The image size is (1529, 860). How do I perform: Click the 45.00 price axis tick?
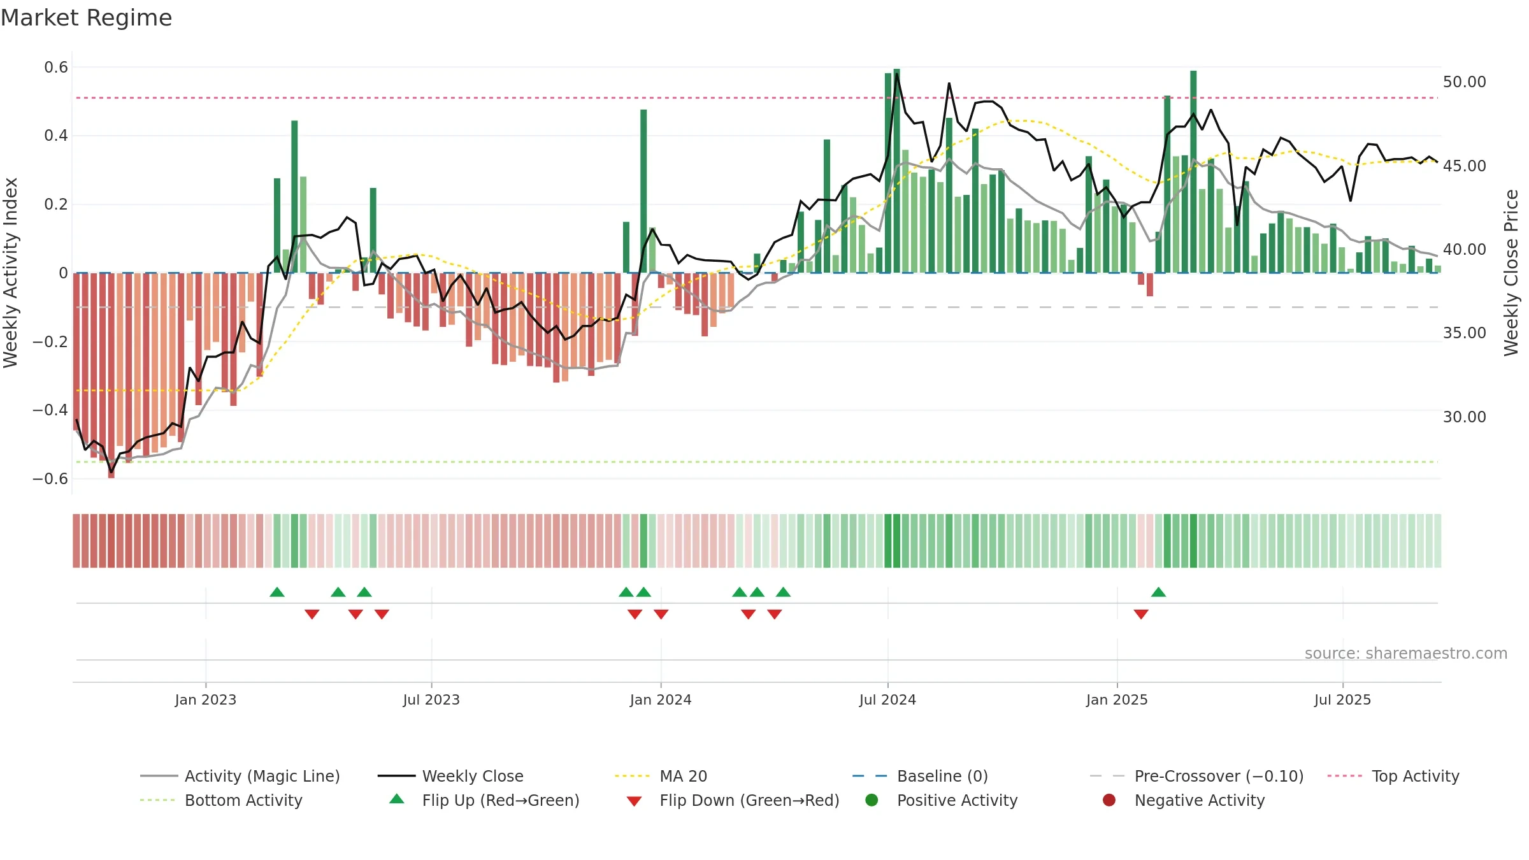1464,166
